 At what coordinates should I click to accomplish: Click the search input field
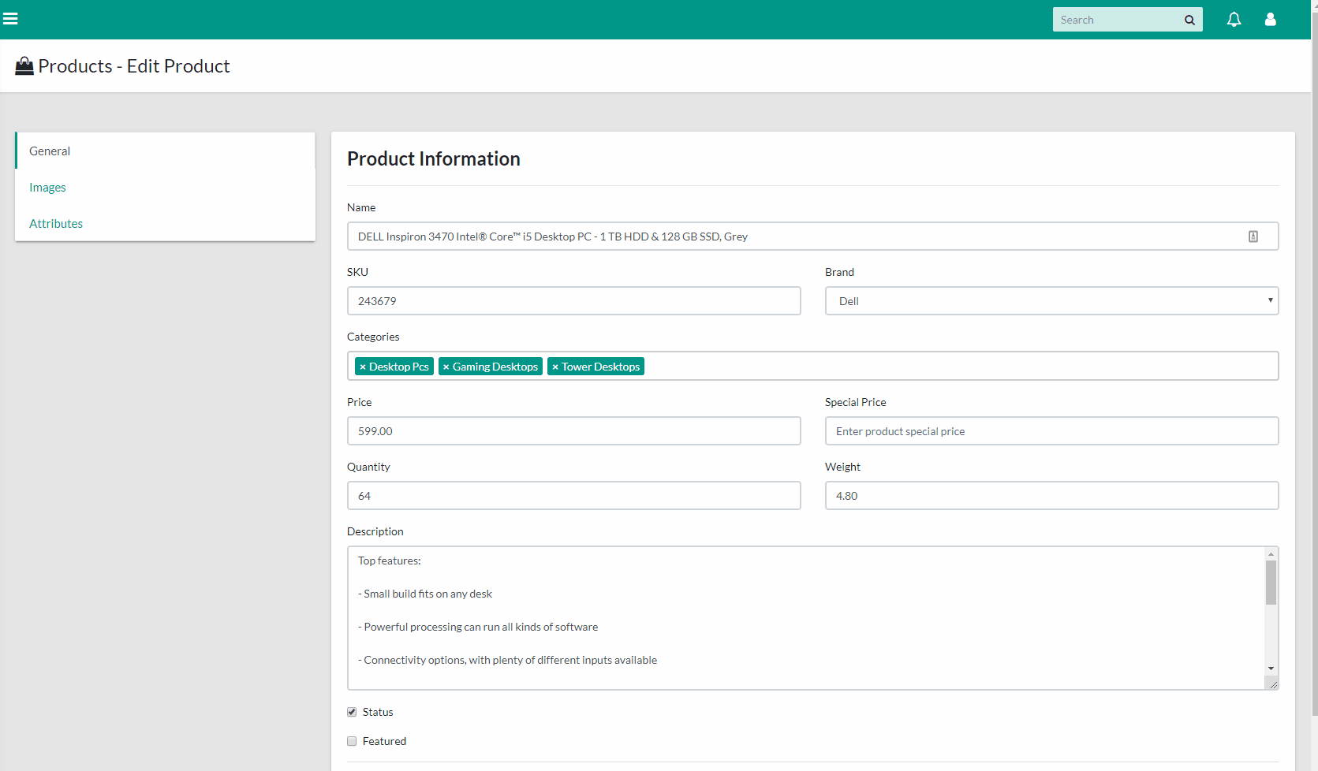tap(1120, 19)
